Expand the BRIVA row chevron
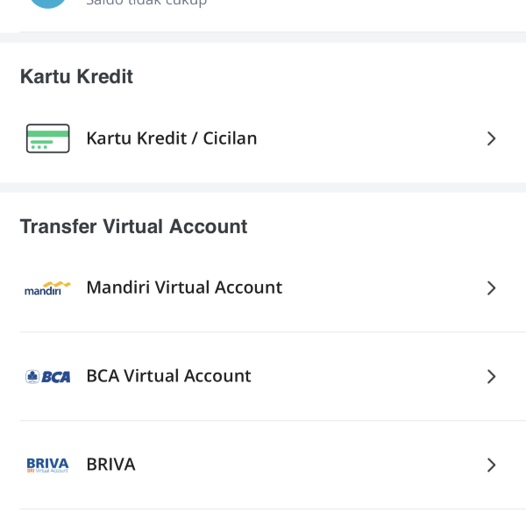The image size is (526, 526). [x=491, y=465]
